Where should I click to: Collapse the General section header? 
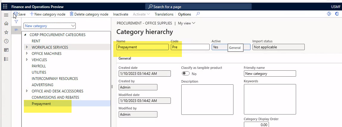click(125, 58)
